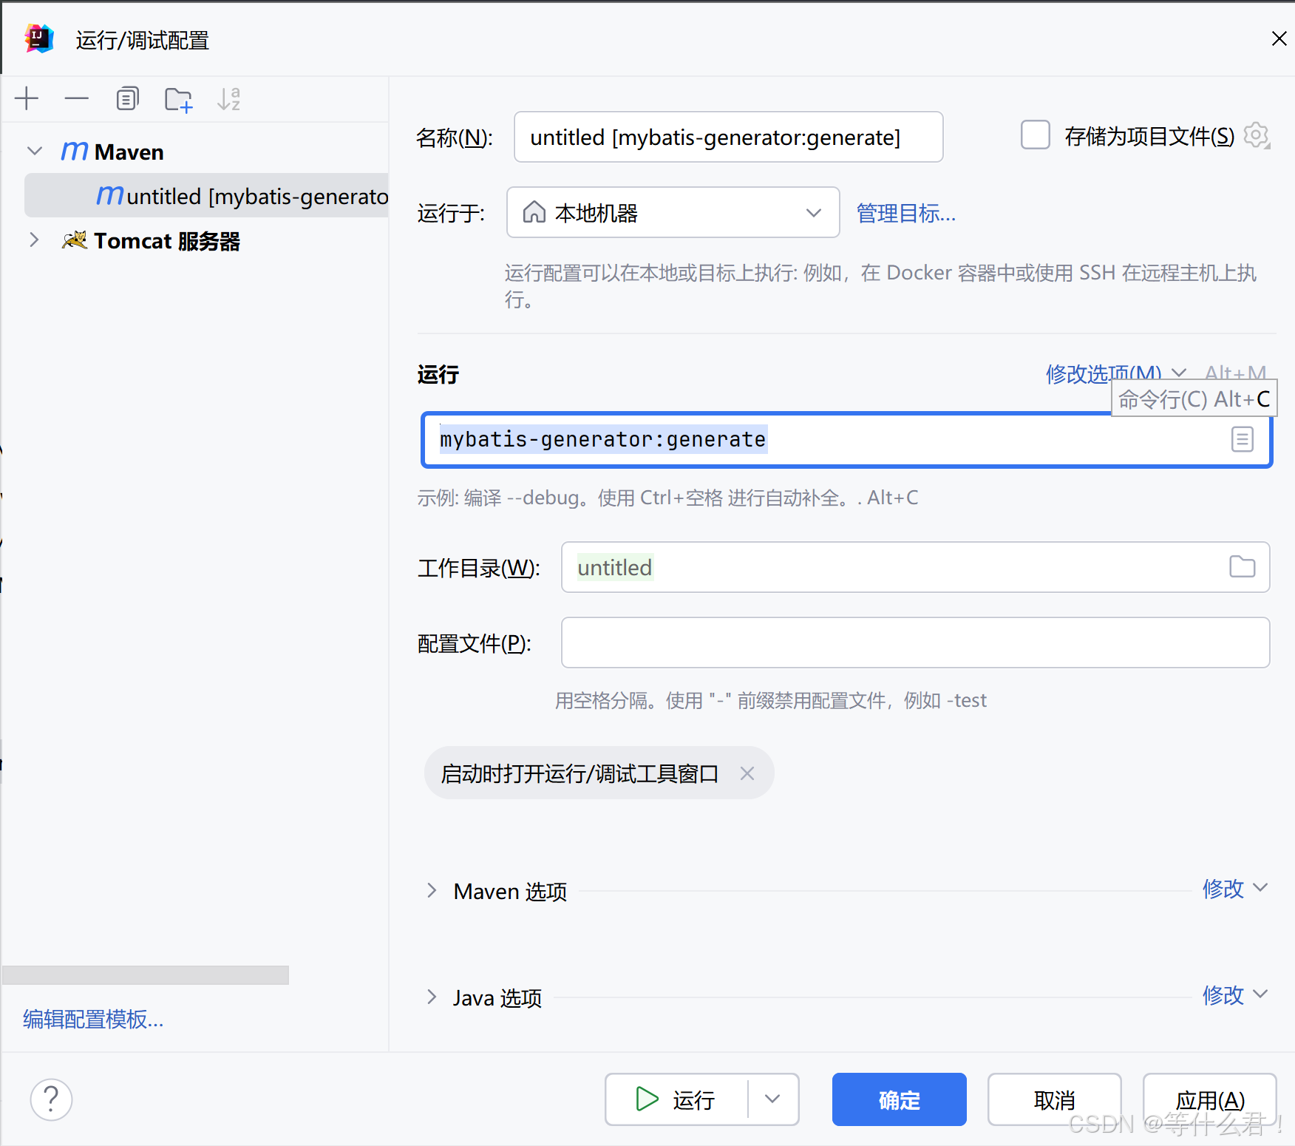Image resolution: width=1295 pixels, height=1146 pixels.
Task: Open the settings gear beside 存储为项目文件
Action: click(x=1257, y=135)
